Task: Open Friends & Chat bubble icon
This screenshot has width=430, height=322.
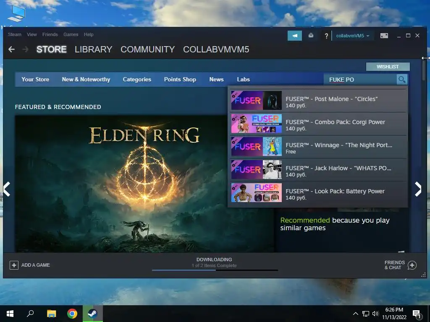Action: 412,265
